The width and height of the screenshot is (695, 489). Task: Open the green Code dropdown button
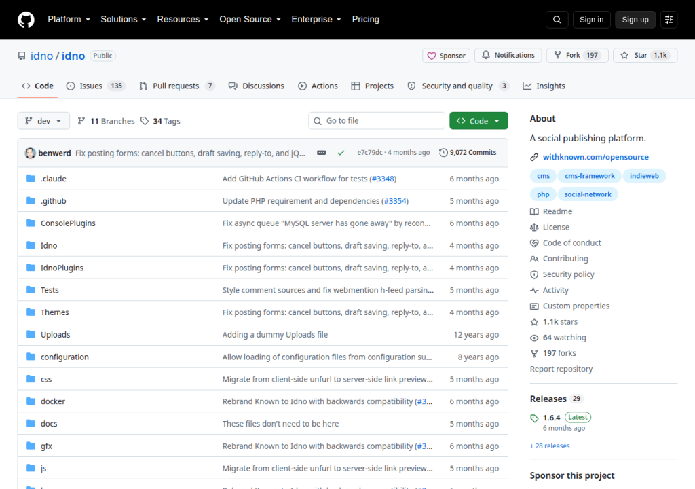[478, 121]
